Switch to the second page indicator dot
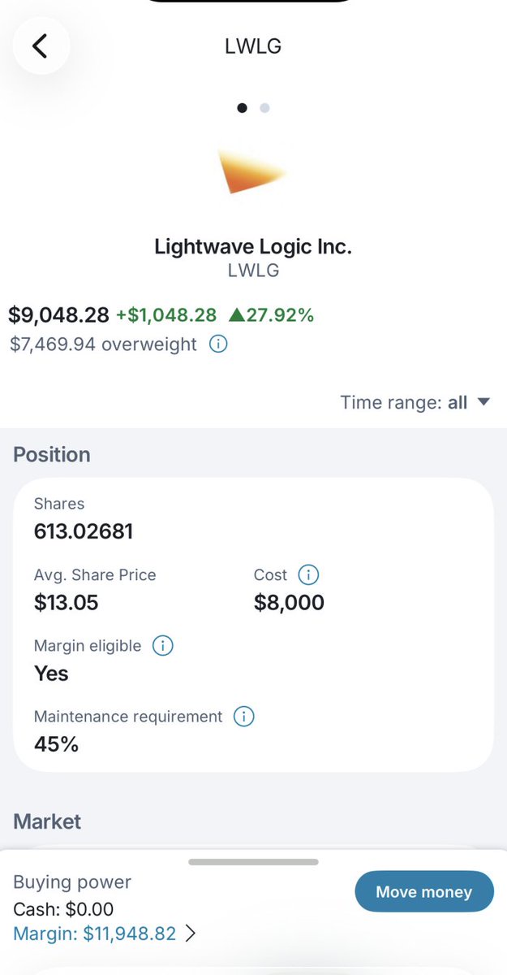 pyautogui.click(x=264, y=107)
